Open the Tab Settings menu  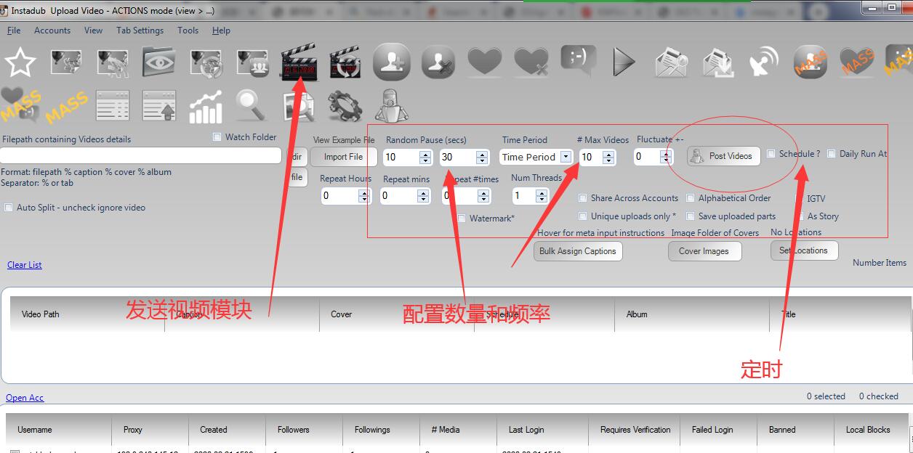140,30
